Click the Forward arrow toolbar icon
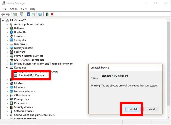Image resolution: width=171 pixels, height=125 pixels. [x=8, y=14]
